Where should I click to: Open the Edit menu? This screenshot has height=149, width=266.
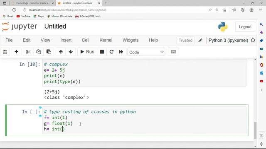tap(27, 40)
